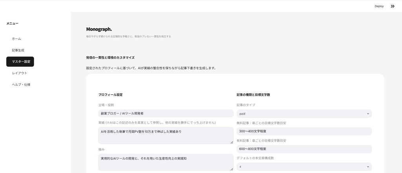Click the 実績 label with AI note
Image resolution: width=402 pixels, height=173 pixels.
click(157, 123)
